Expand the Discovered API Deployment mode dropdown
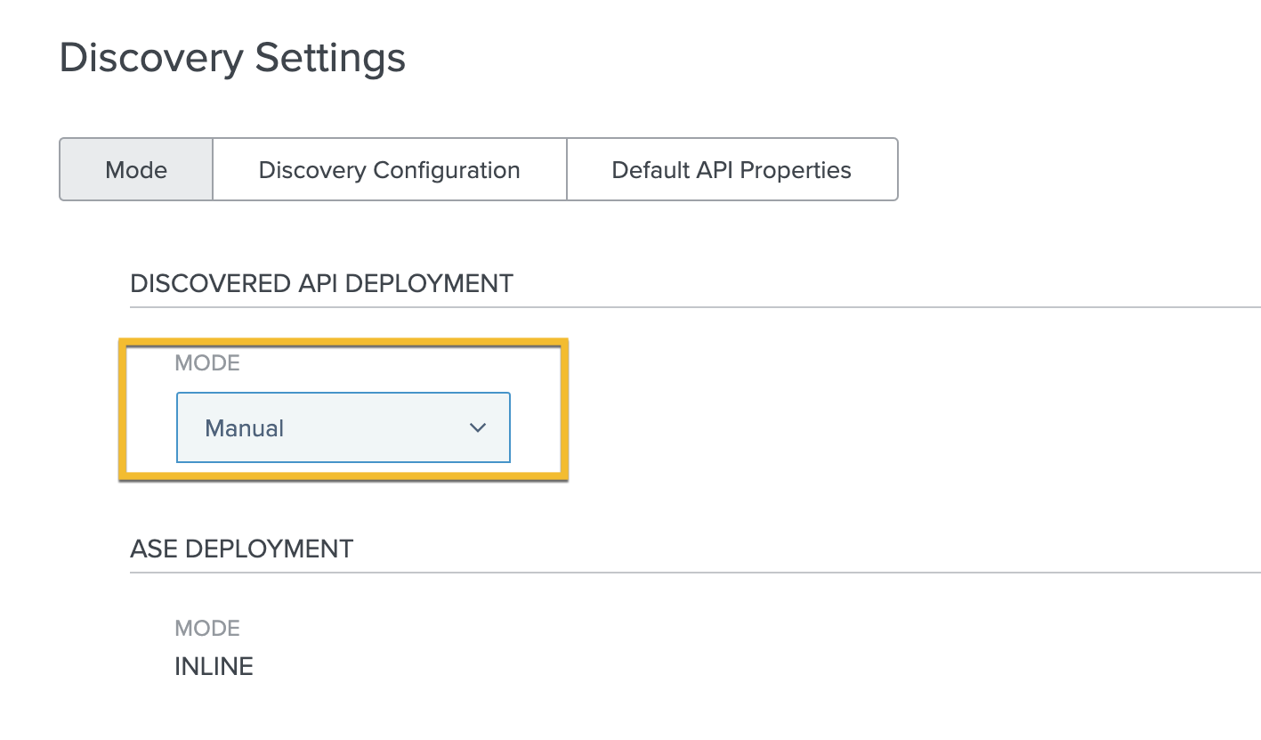 343,427
